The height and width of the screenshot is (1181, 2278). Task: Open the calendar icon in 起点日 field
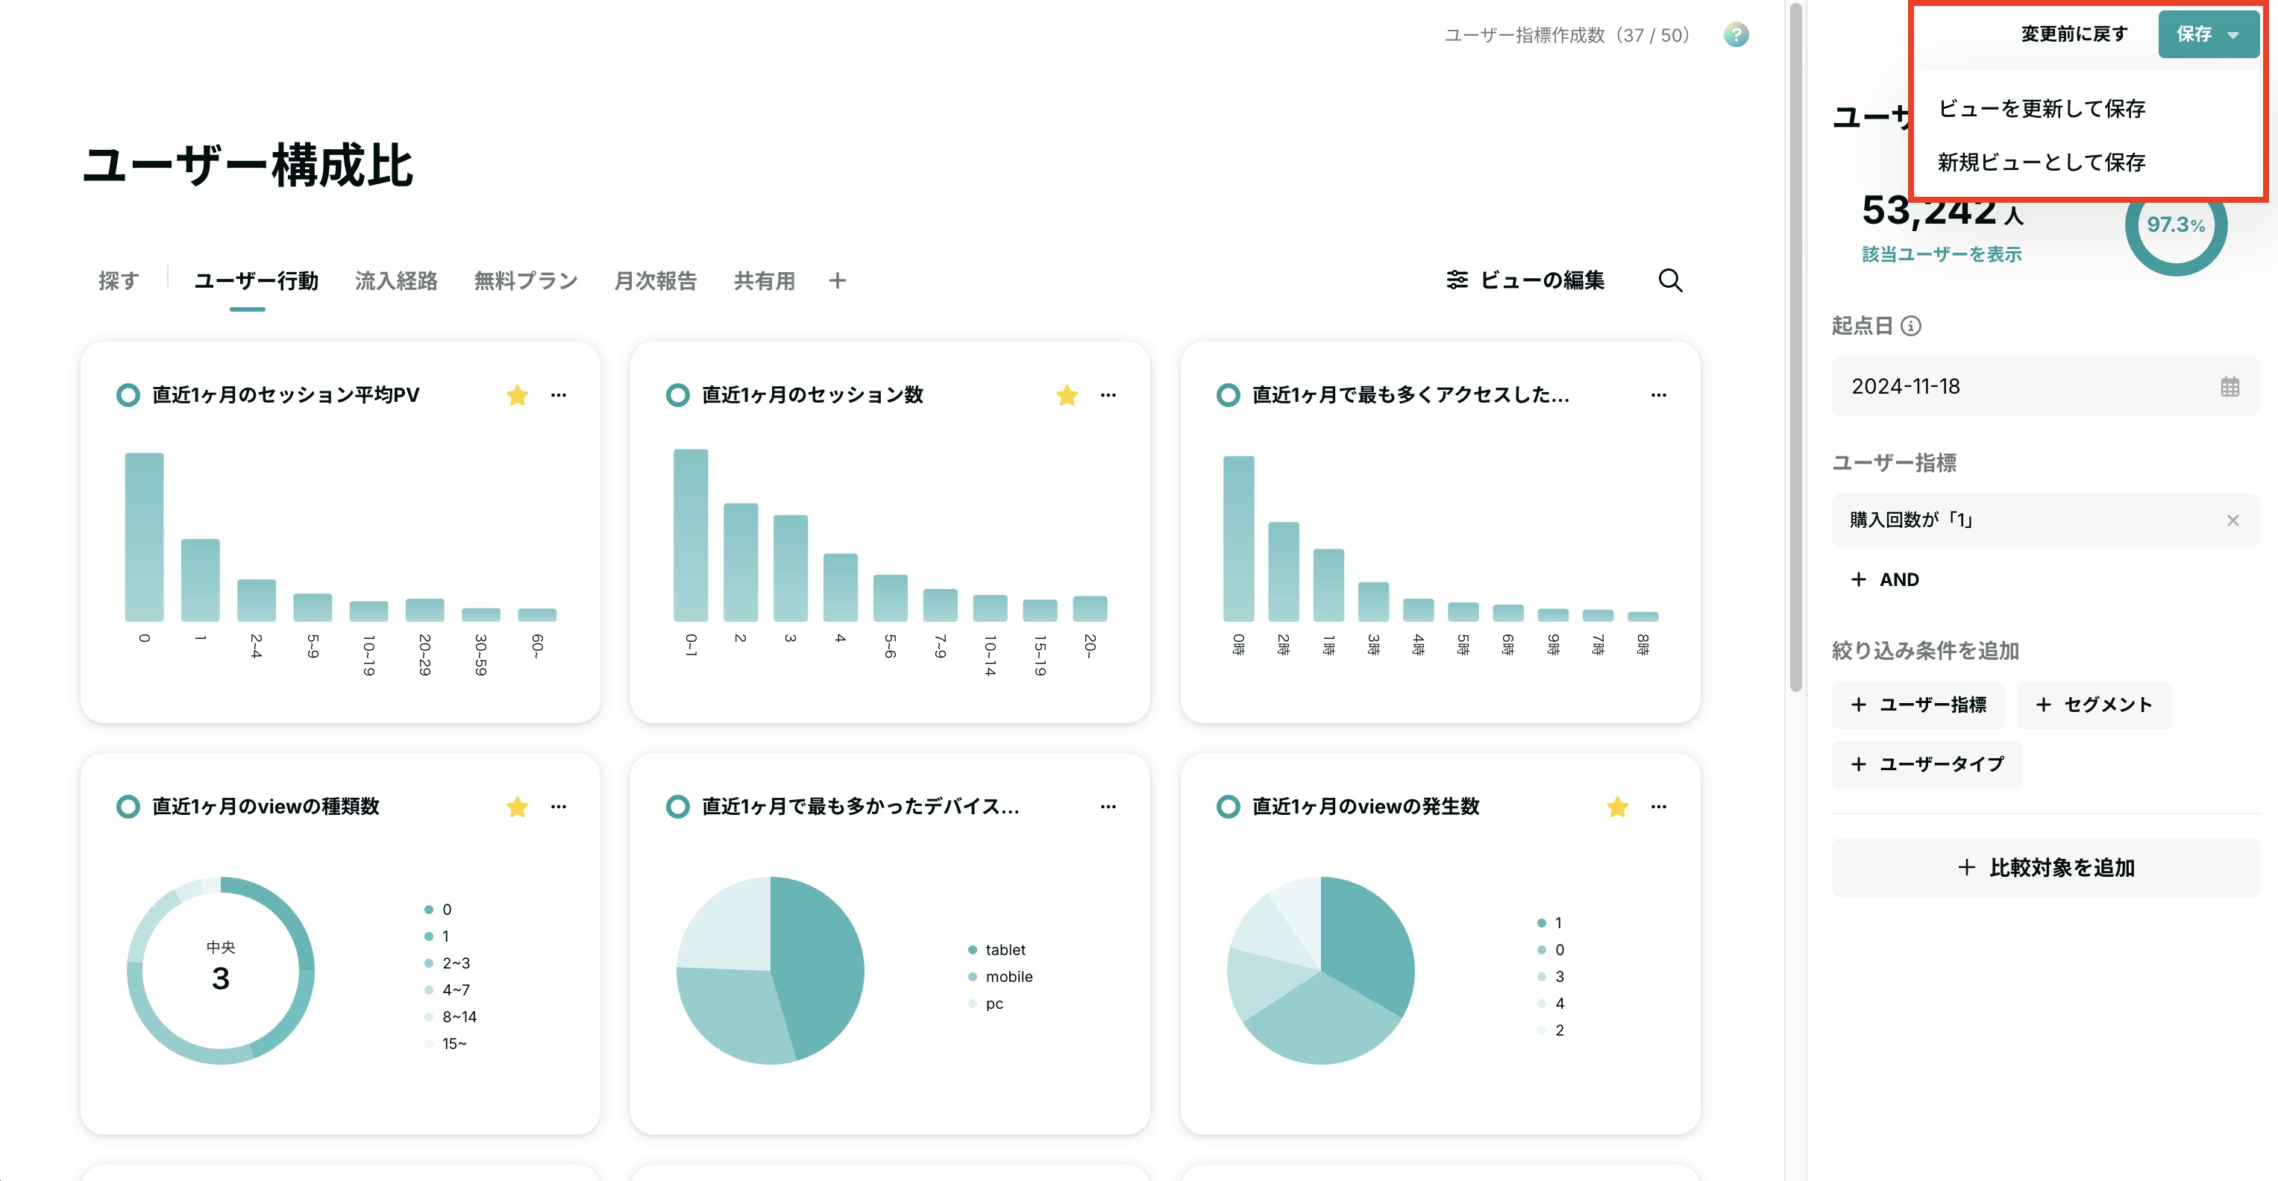click(2230, 386)
